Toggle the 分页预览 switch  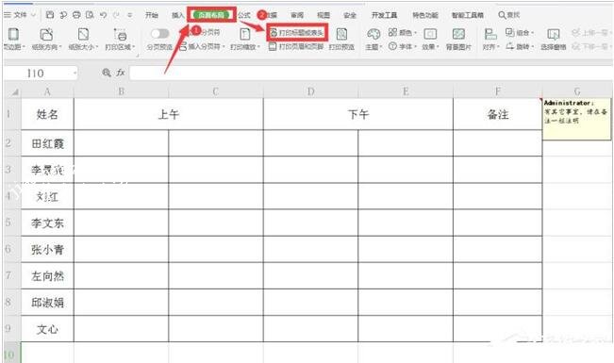pyautogui.click(x=159, y=34)
